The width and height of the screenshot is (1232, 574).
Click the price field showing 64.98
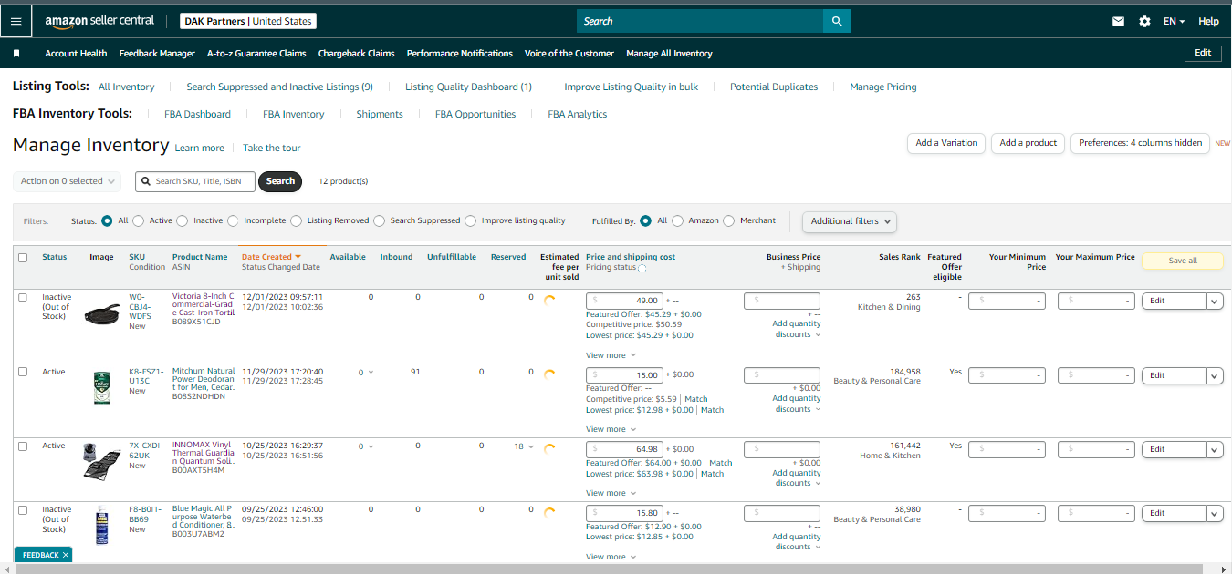pos(624,449)
